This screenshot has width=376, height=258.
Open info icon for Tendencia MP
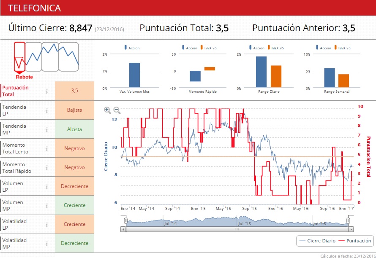(x=47, y=129)
